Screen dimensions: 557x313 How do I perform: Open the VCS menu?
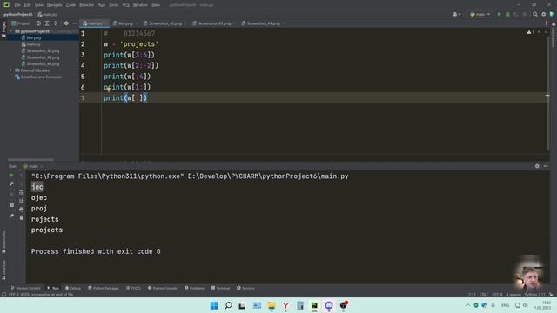(x=125, y=5)
